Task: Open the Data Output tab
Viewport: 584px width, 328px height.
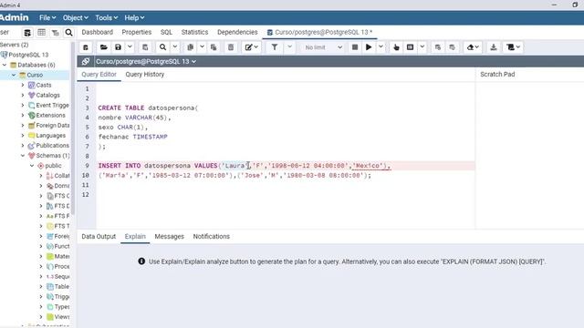Action: pos(99,237)
